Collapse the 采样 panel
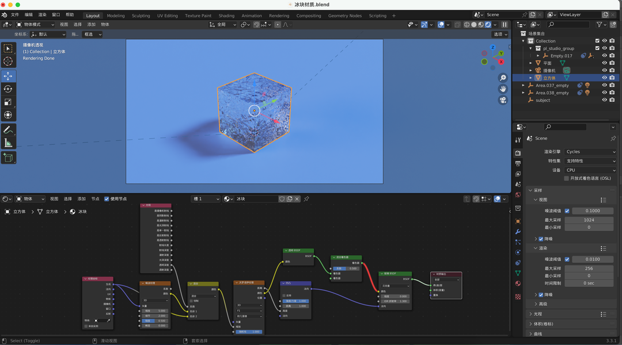The height and width of the screenshot is (345, 622). (537, 190)
